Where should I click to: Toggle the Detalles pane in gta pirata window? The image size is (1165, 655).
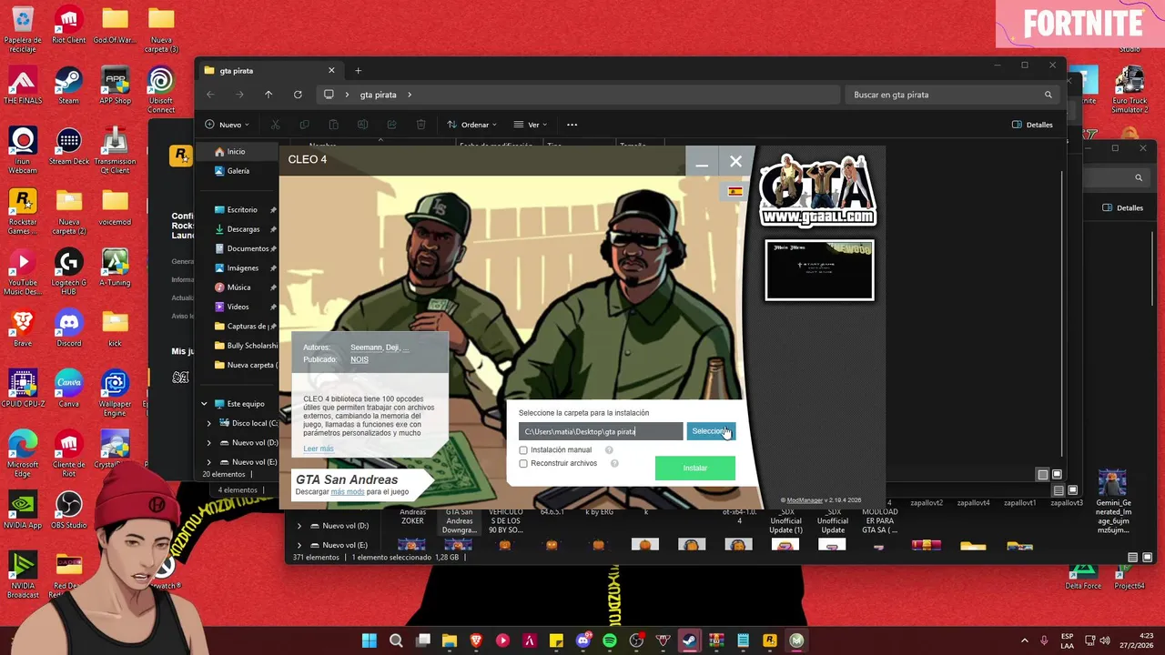coord(1032,125)
